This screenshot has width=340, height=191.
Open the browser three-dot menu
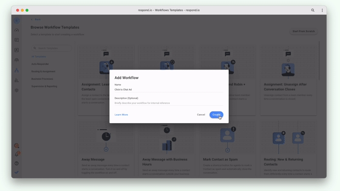pyautogui.click(x=322, y=10)
